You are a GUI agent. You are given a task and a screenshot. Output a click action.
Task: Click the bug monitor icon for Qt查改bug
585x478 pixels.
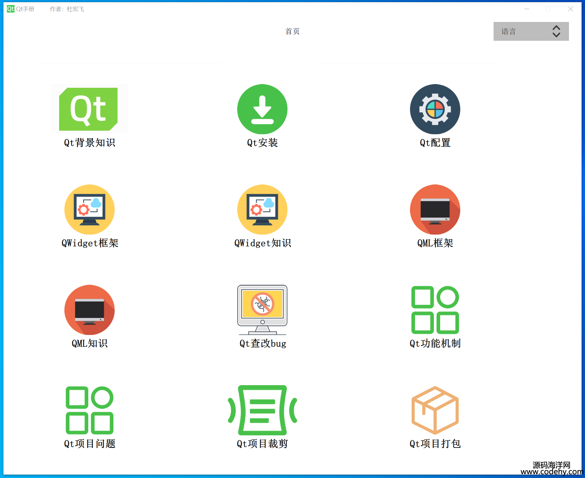click(262, 310)
